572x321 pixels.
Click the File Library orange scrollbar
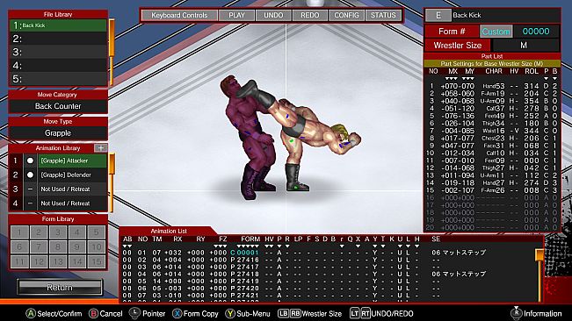tap(112, 39)
